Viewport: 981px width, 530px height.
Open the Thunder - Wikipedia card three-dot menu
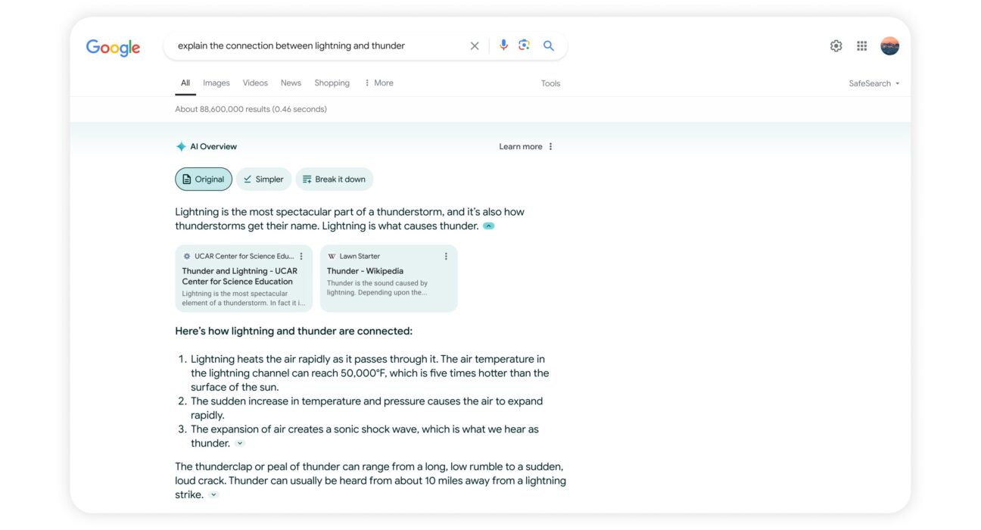(x=446, y=257)
